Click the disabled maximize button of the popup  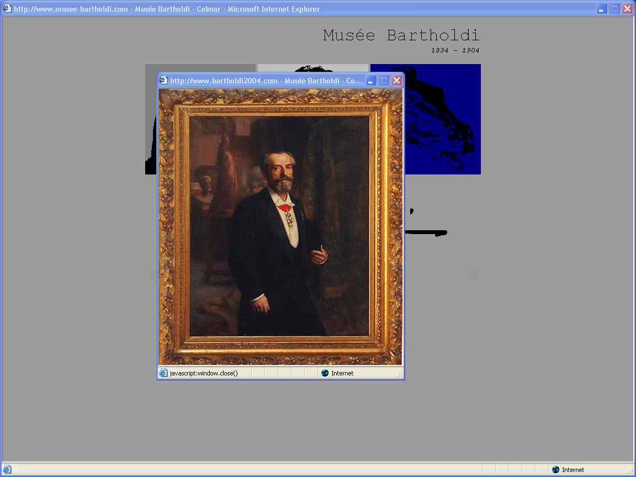click(384, 81)
